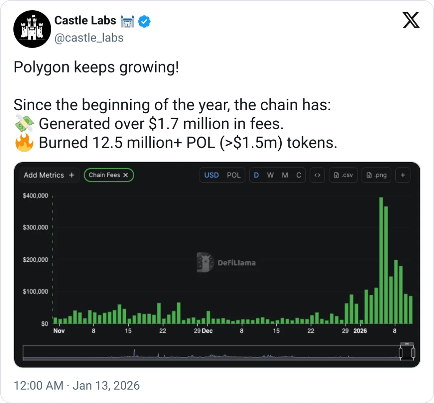The height and width of the screenshot is (403, 434).
Task: Download chart data as .csv
Action: [343, 175]
